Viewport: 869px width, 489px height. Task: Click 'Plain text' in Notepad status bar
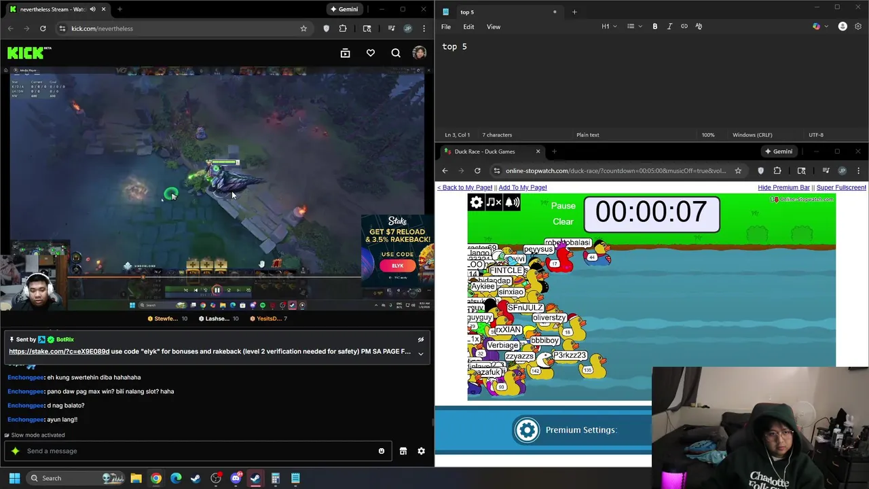click(x=588, y=134)
